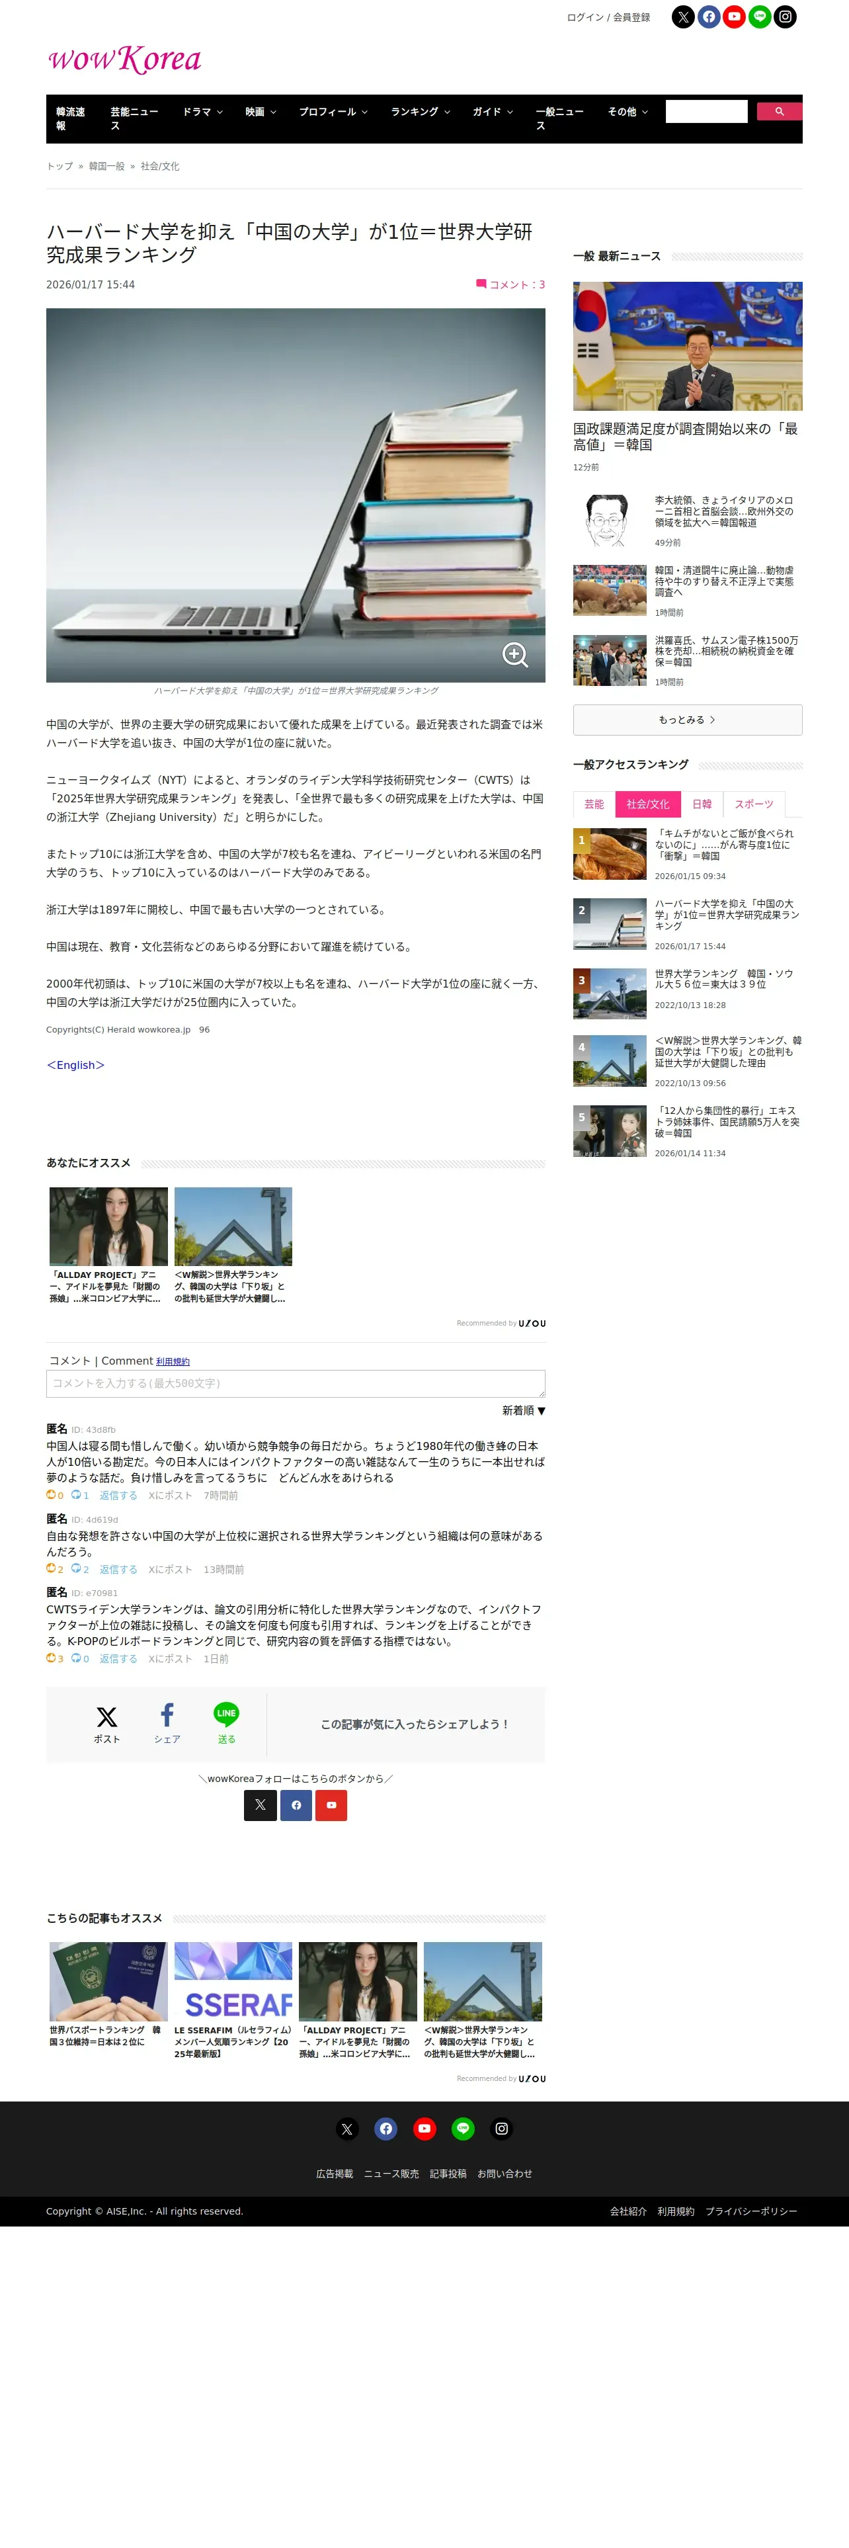This screenshot has height=2548, width=849.
Task: Open the Instagram icon in header
Action: pos(786,17)
